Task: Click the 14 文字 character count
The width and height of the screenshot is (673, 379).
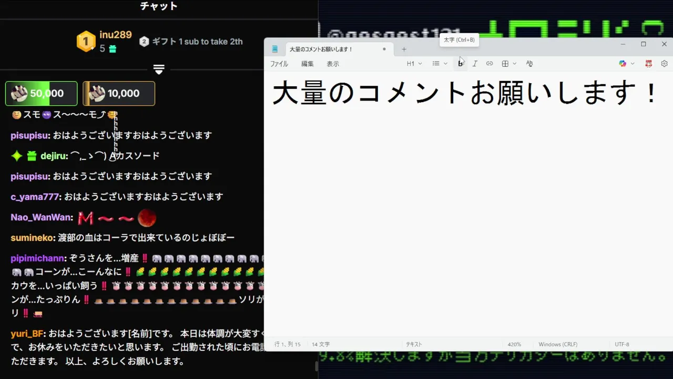Action: point(321,344)
